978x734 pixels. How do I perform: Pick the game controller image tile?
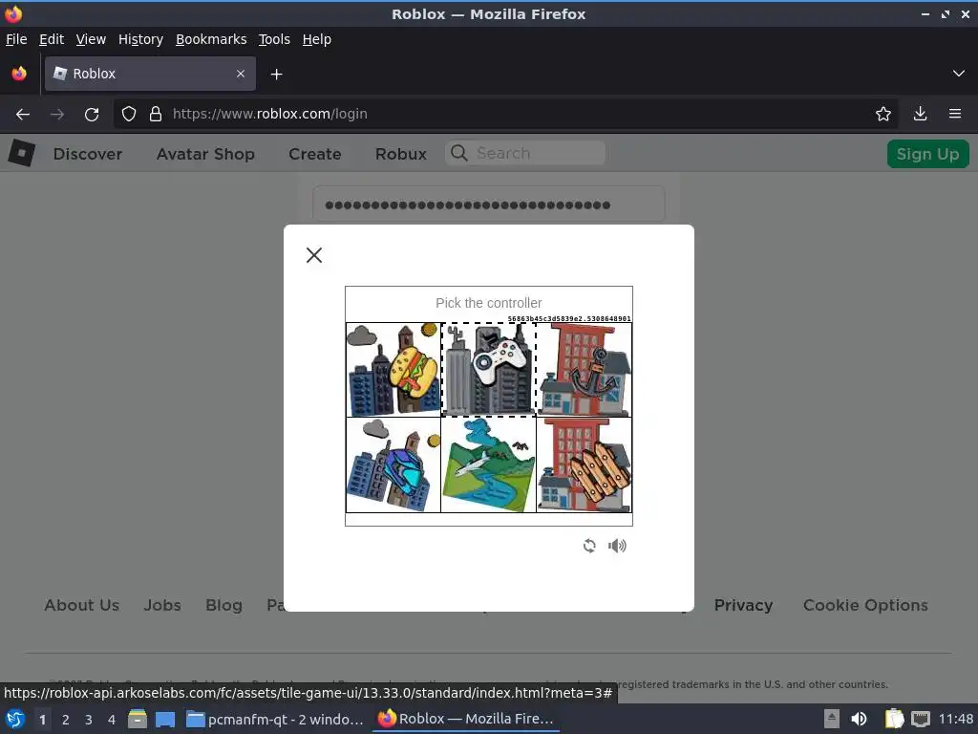pyautogui.click(x=488, y=370)
